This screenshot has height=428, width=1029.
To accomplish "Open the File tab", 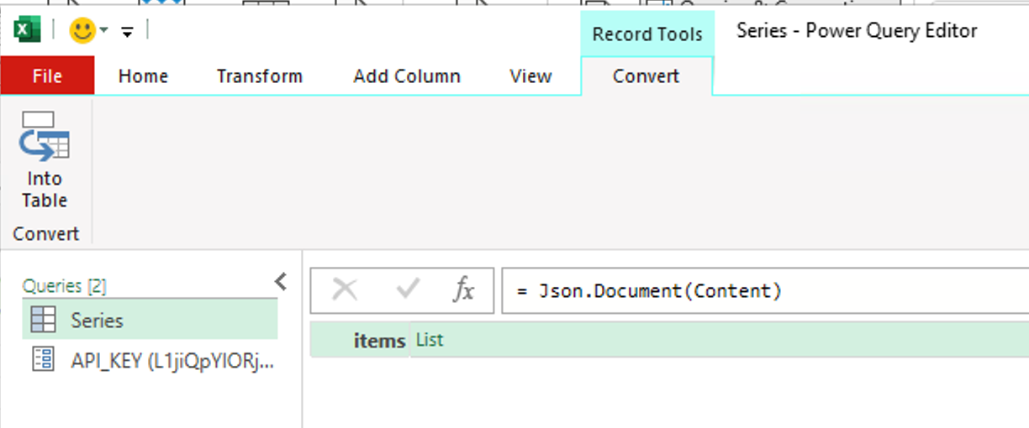I will (47, 76).
